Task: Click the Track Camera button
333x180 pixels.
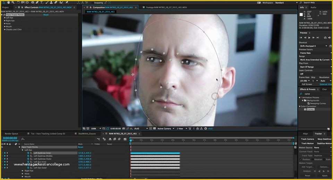Action: pyautogui.click(x=308, y=139)
